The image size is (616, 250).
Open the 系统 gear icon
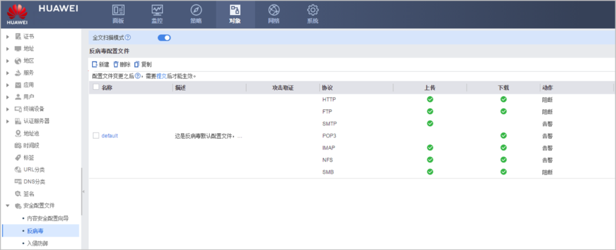[313, 10]
